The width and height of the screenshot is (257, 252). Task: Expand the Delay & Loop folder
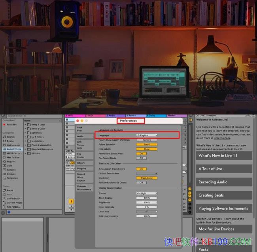point(38,124)
